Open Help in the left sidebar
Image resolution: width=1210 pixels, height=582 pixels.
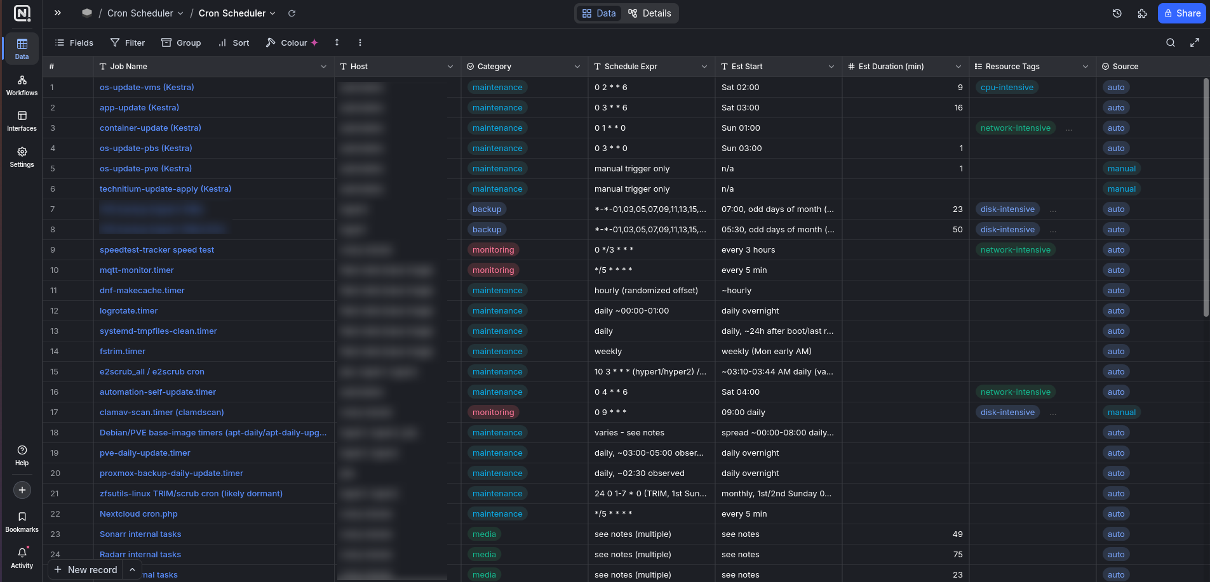[x=22, y=455]
